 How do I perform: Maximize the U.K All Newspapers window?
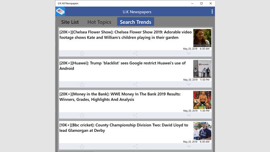tap(201, 4)
